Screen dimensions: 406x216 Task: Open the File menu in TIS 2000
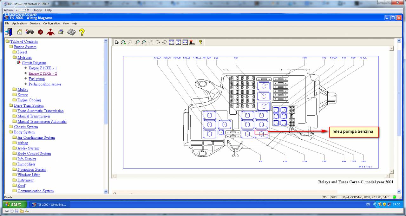tap(7, 23)
